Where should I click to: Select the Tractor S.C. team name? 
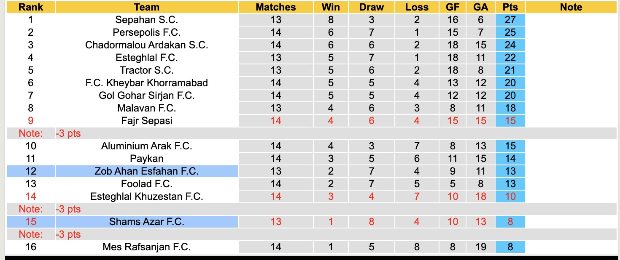pos(147,70)
